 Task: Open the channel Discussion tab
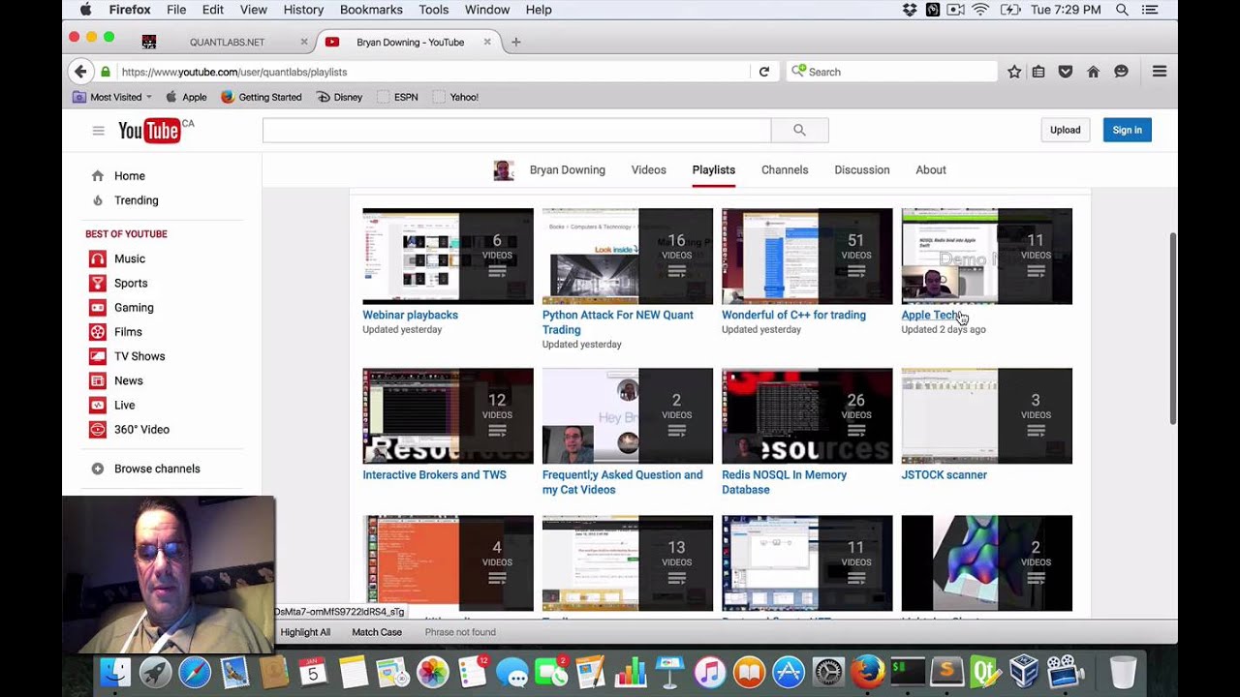[x=862, y=169]
